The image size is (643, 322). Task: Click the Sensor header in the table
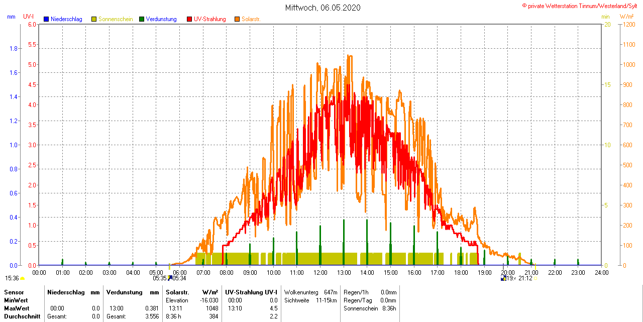[14, 292]
